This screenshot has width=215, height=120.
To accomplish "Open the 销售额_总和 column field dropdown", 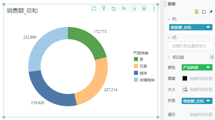I will pos(191,27).
